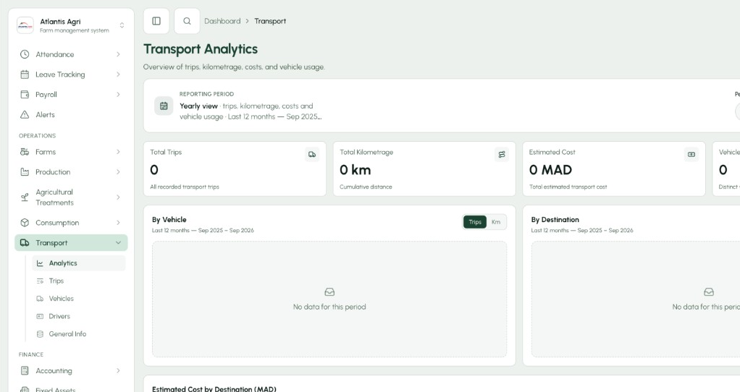The width and height of the screenshot is (740, 392).
Task: Click the Estimated Cost card
Action: 614,169
